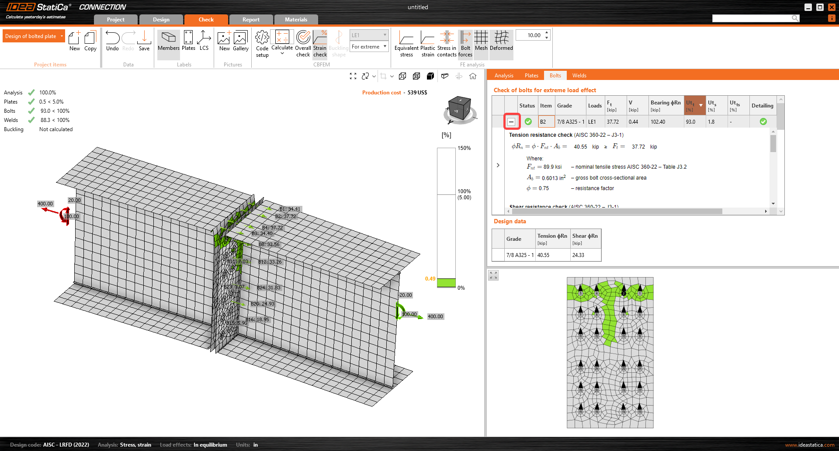Open the For extreme dropdown
Image resolution: width=839 pixels, height=451 pixels.
(369, 47)
